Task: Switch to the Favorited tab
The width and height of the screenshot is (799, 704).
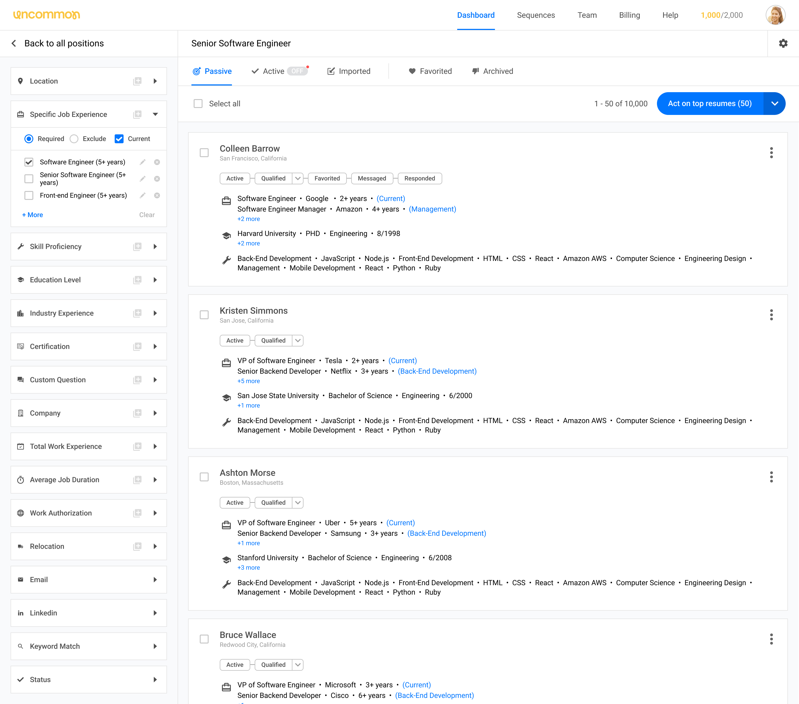Action: tap(430, 71)
